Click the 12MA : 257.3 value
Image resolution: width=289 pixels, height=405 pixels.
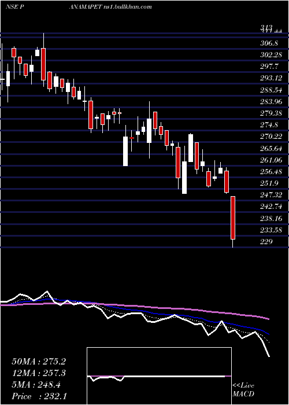point(39,373)
